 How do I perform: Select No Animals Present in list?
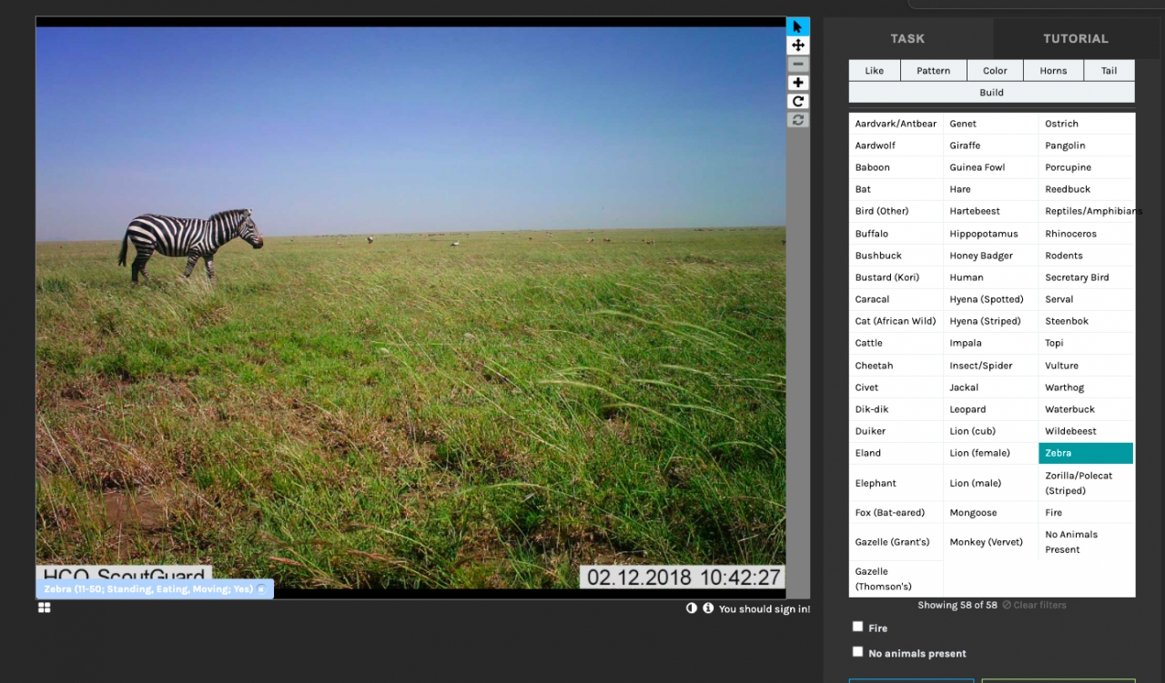pos(1086,542)
